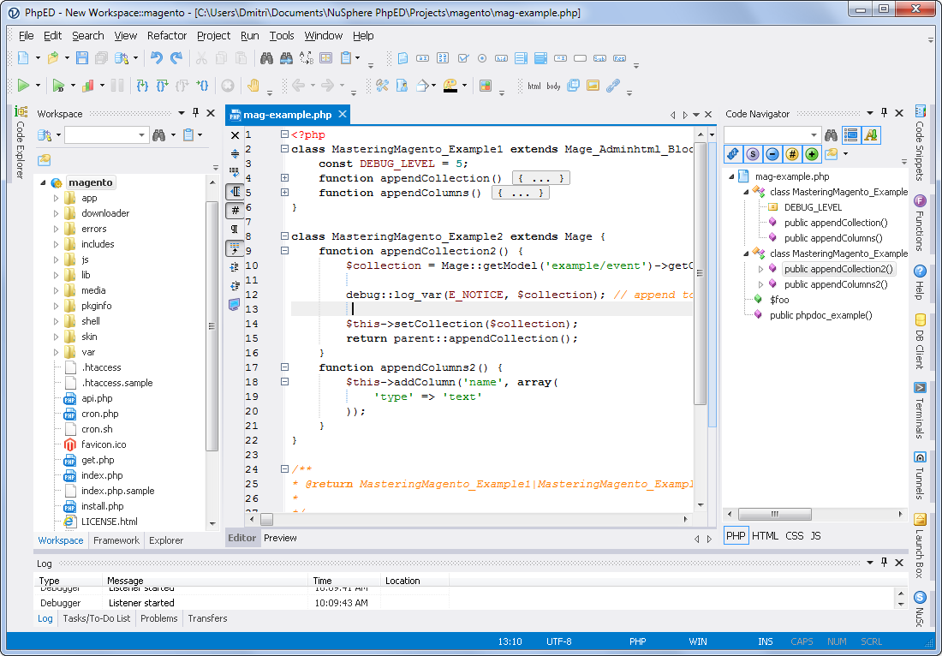Click the editor vertical scrollbar thumb
Image resolution: width=942 pixels, height=656 pixels.
(x=700, y=272)
